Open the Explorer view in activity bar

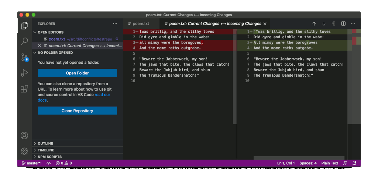[24, 25]
